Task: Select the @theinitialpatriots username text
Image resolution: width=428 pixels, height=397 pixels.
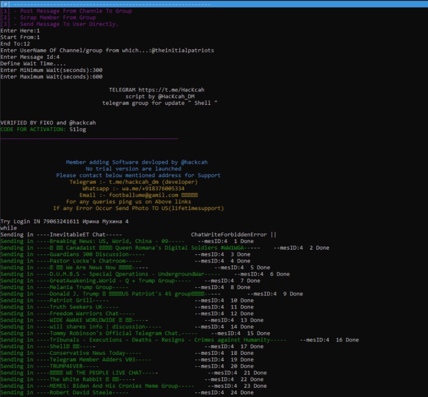Action: coord(183,51)
